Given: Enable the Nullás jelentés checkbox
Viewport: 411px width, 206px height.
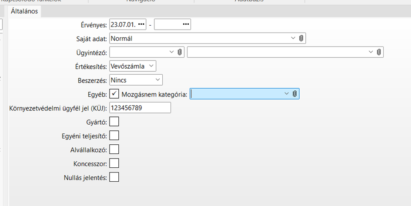Looking at the screenshot, I should [114, 177].
